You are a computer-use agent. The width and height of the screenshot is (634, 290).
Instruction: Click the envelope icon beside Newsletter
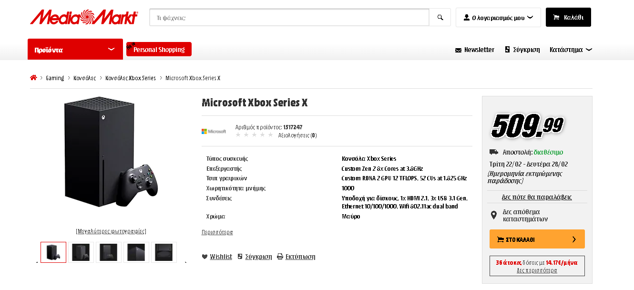[x=459, y=50]
